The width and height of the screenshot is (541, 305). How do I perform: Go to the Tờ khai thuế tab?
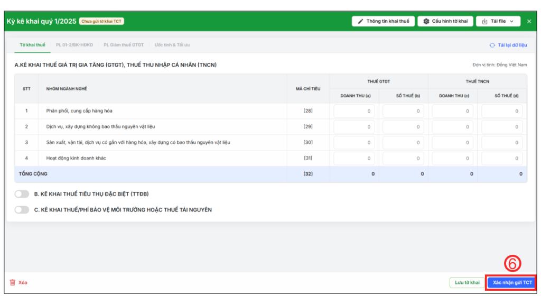(x=33, y=45)
